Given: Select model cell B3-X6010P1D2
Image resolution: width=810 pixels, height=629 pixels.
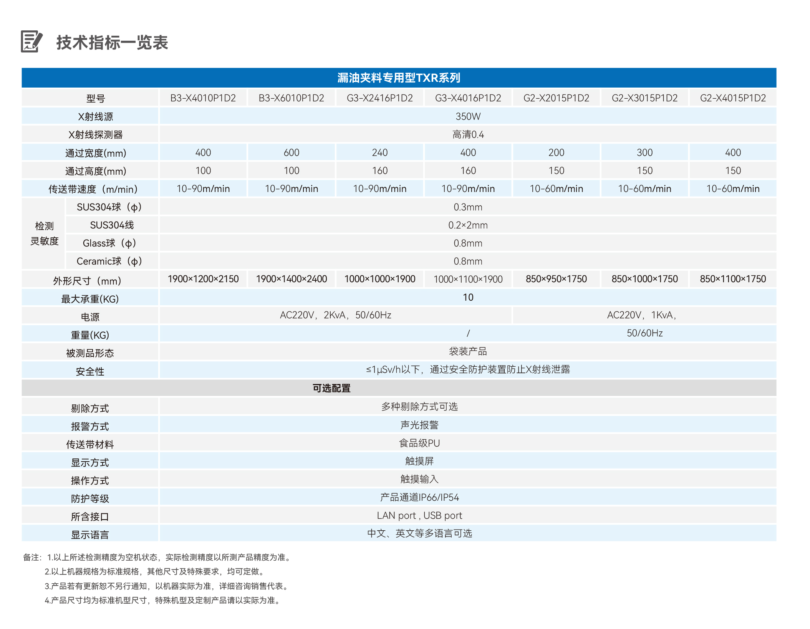Looking at the screenshot, I should pos(291,98).
